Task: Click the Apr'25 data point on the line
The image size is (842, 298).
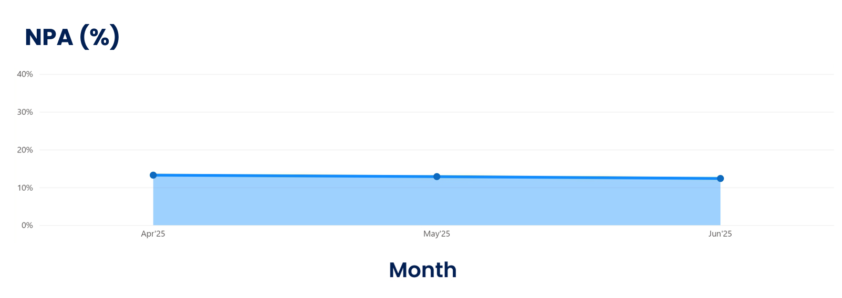Action: (x=153, y=175)
